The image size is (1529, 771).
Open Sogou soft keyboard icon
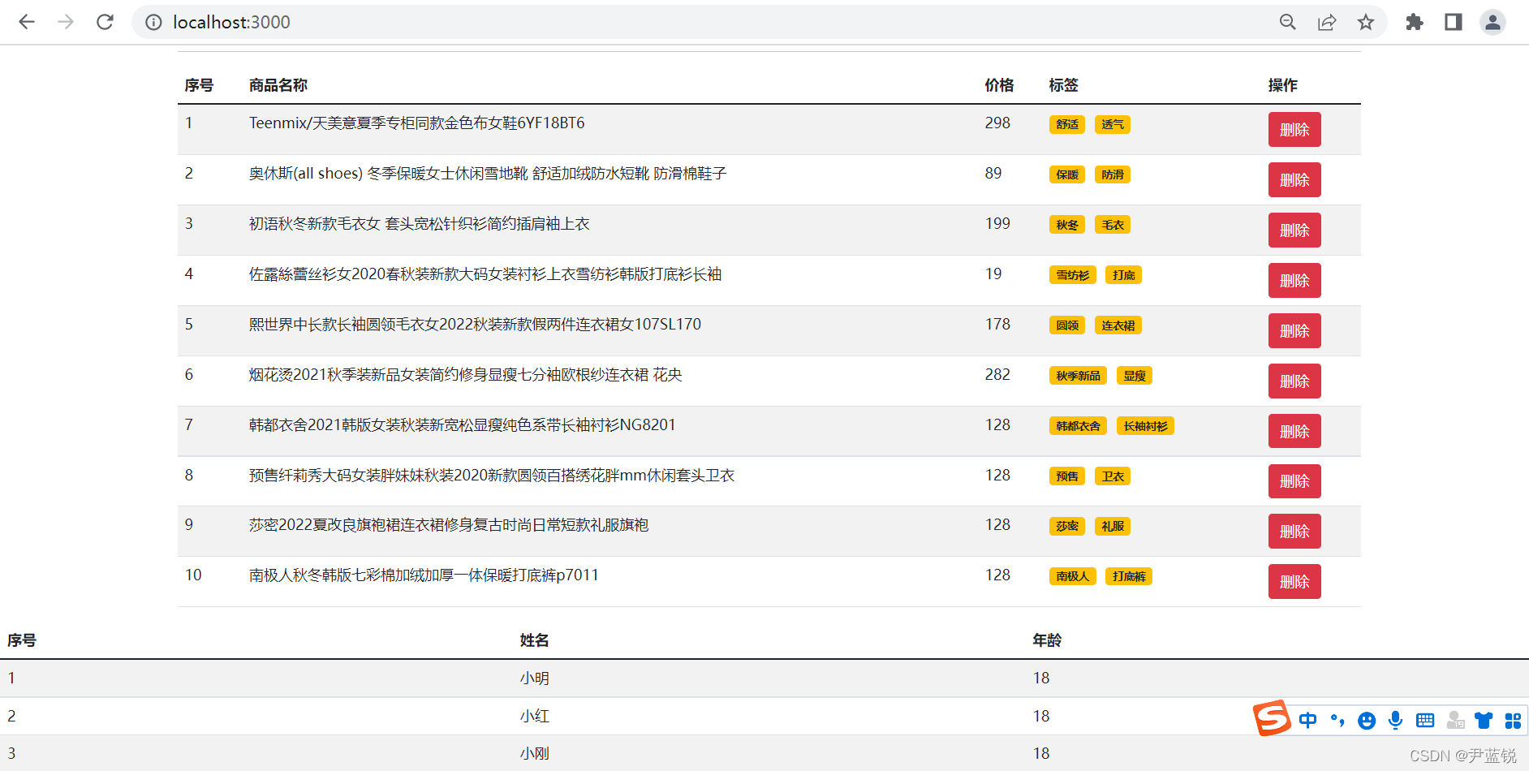(1425, 720)
